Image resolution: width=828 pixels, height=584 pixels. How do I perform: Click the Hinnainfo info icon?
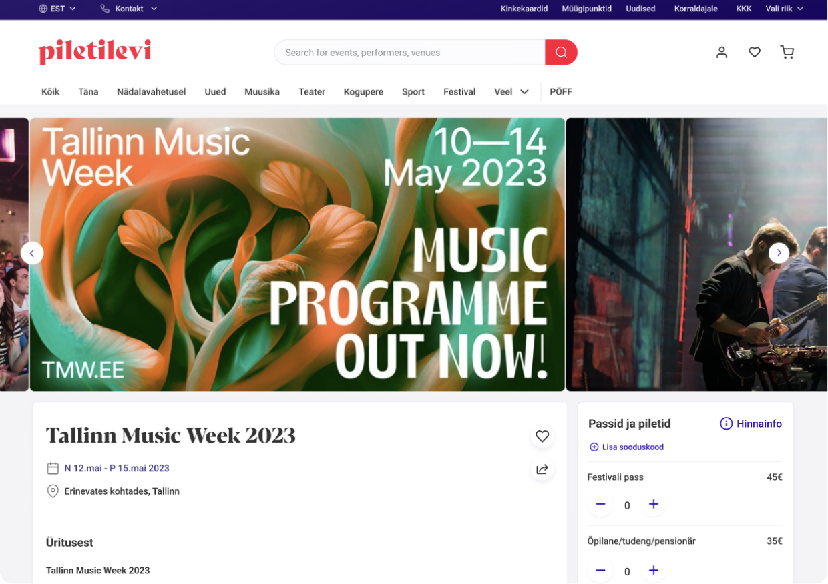click(726, 424)
